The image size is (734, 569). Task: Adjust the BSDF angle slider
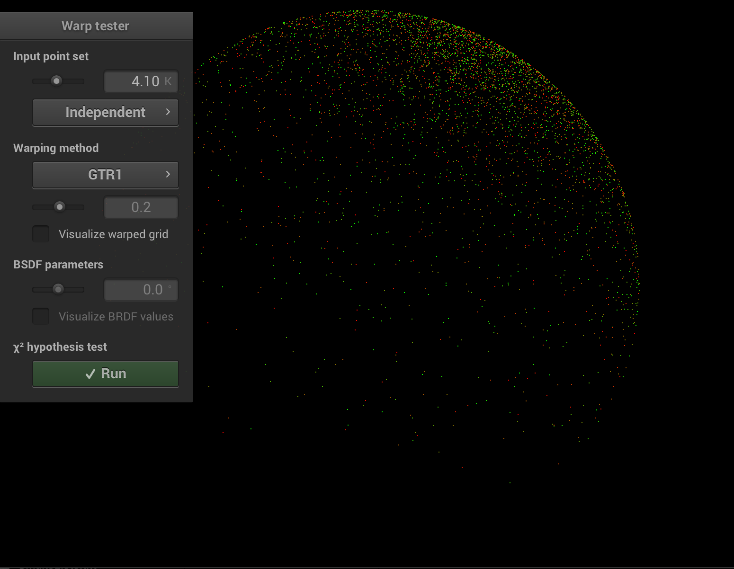click(x=58, y=289)
